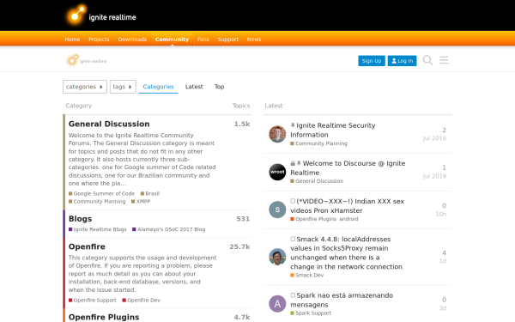Click General Discussion tag under Welcome topic

click(x=317, y=181)
